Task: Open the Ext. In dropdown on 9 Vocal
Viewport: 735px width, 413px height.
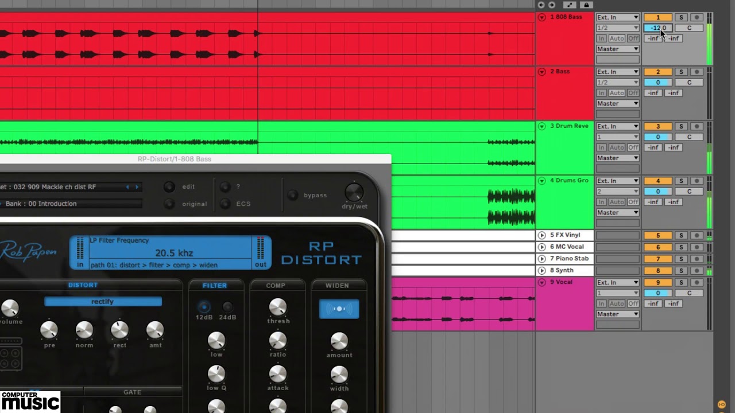Action: pyautogui.click(x=617, y=282)
